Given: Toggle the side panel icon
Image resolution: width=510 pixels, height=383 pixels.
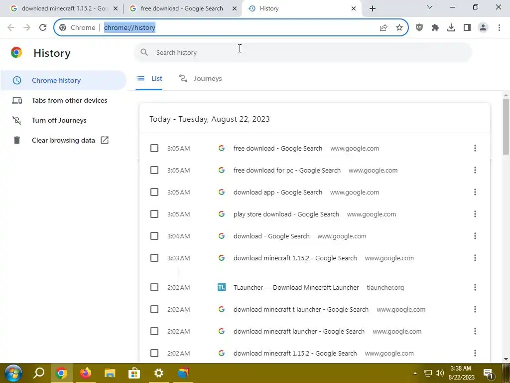Looking at the screenshot, I should [x=467, y=28].
